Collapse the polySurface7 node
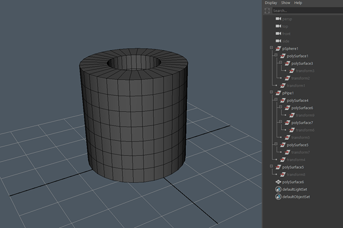This screenshot has width=343, height=228. (x=280, y=123)
